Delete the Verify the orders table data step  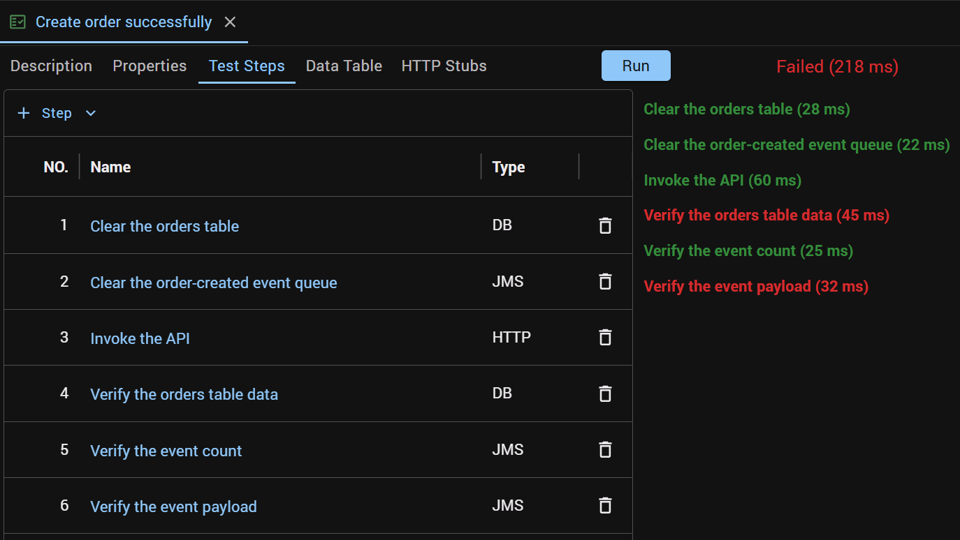tap(605, 393)
